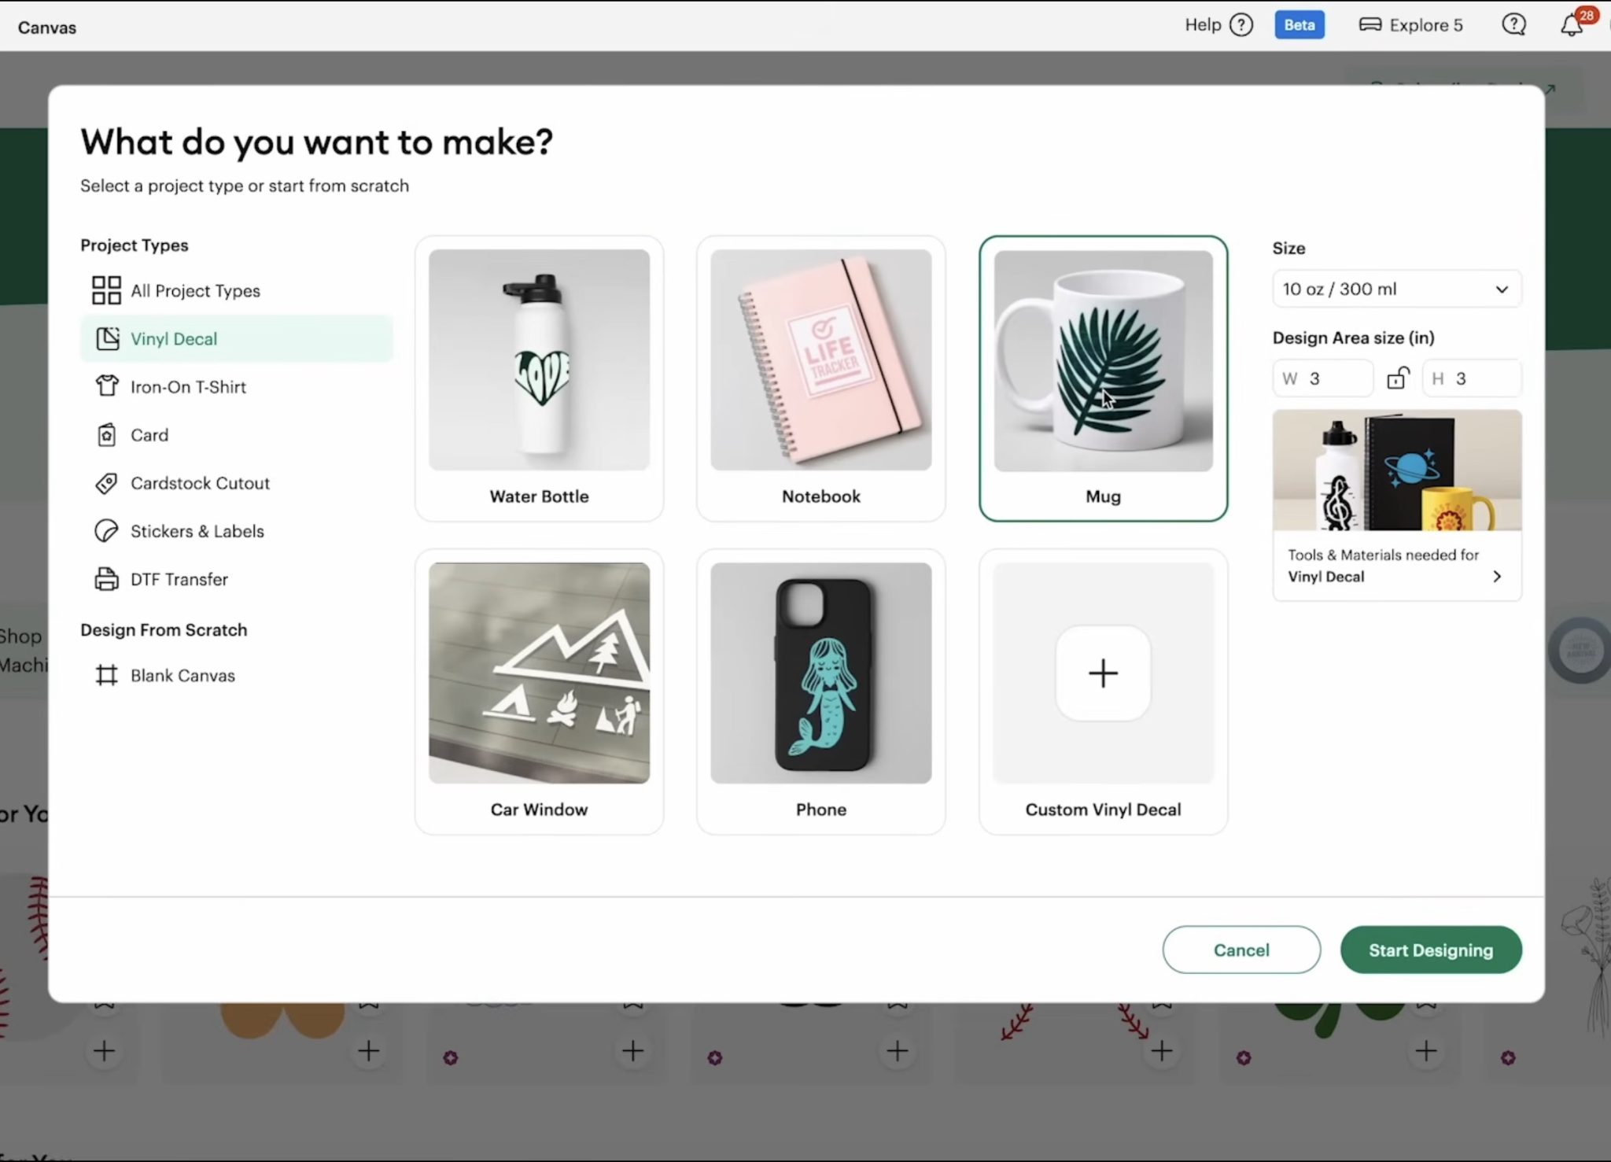This screenshot has height=1162, width=1611.
Task: Toggle the Beta badge
Action: coord(1299,25)
